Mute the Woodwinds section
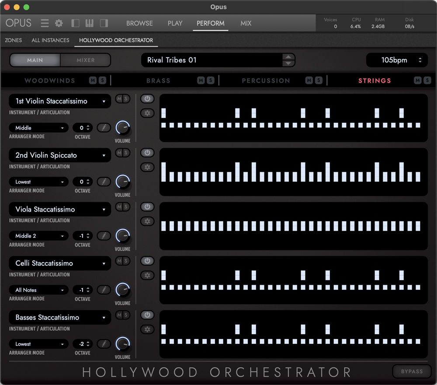The width and height of the screenshot is (437, 385). click(93, 80)
